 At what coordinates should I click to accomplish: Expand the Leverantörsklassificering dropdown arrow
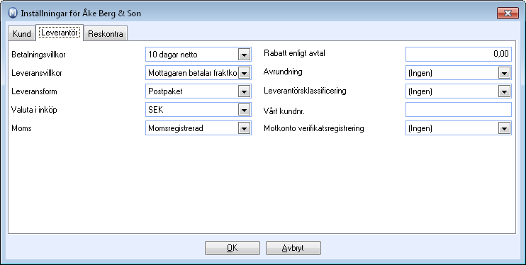[x=504, y=91]
